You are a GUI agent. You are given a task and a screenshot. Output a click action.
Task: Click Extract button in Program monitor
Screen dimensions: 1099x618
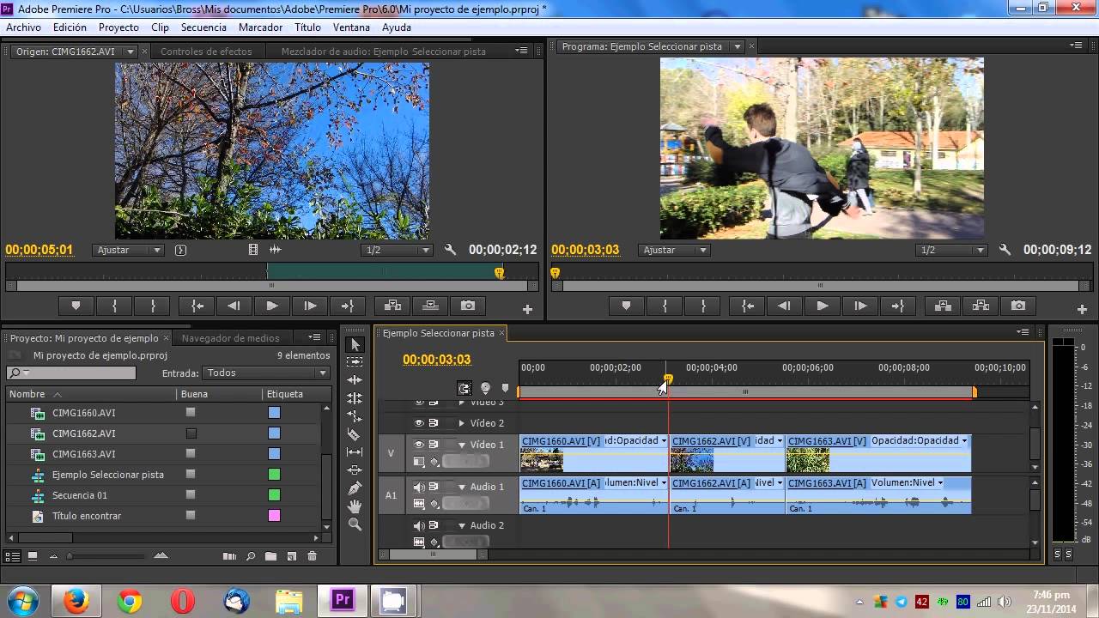981,306
